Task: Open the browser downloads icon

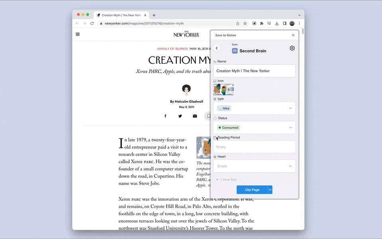Action: (277, 24)
